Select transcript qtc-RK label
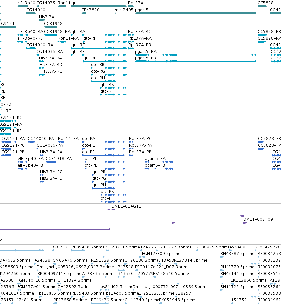Image resolution: width=281 pixels, height=305 pixels. 107,85
